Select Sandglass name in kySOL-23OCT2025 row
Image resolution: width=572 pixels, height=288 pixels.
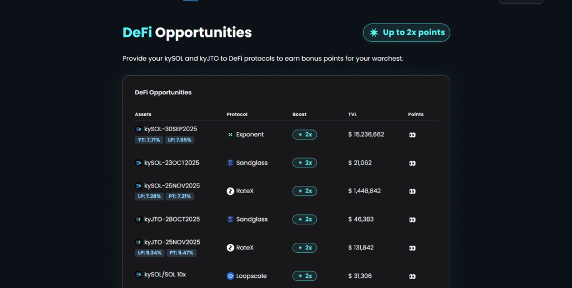click(x=252, y=163)
